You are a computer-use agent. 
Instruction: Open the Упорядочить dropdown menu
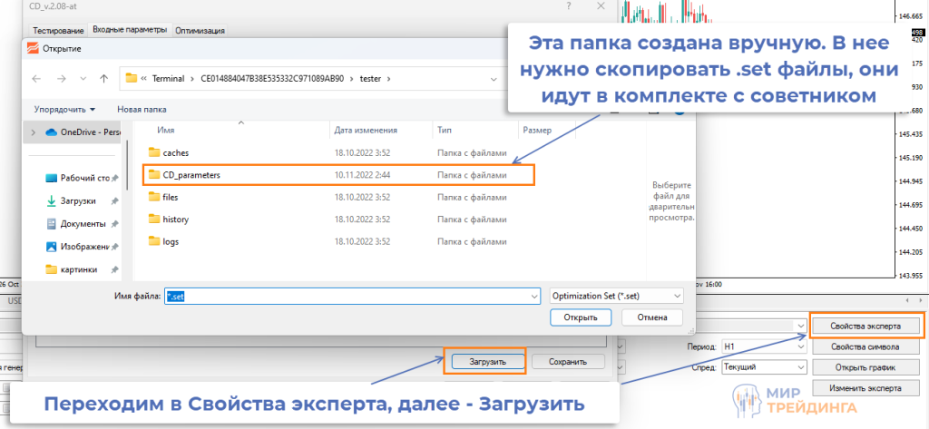[x=64, y=109]
